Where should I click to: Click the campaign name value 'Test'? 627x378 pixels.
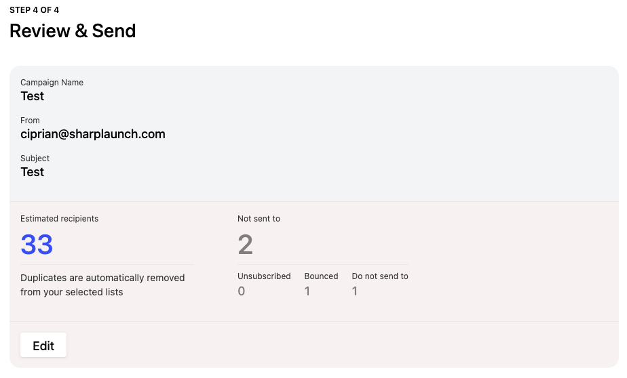coord(33,96)
